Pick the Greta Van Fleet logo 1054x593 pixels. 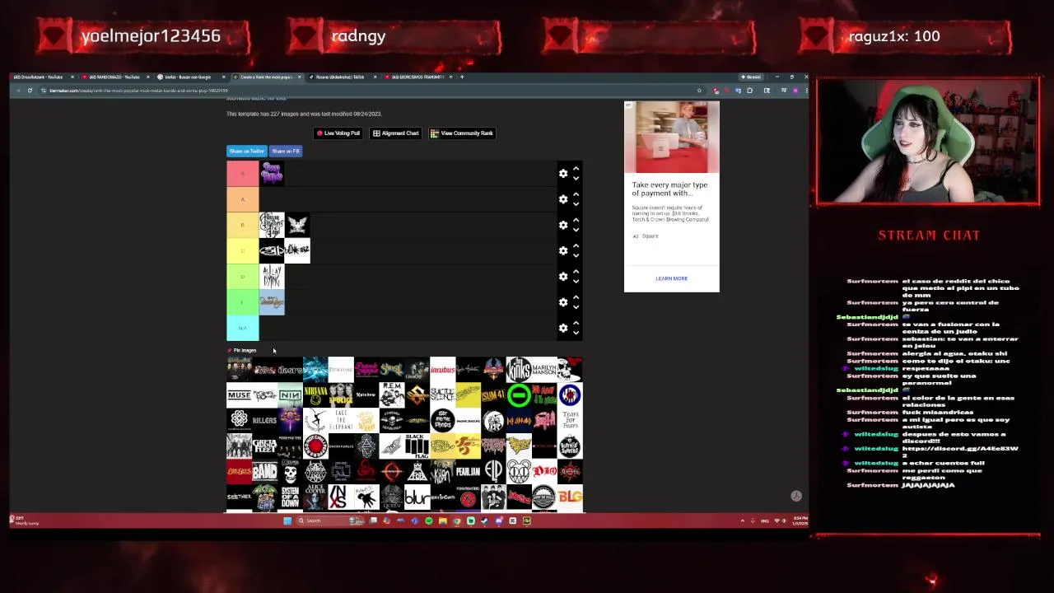click(x=264, y=446)
